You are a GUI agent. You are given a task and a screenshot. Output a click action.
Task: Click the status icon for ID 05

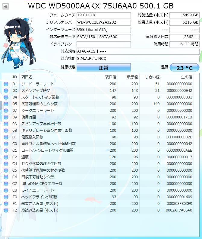(6, 104)
